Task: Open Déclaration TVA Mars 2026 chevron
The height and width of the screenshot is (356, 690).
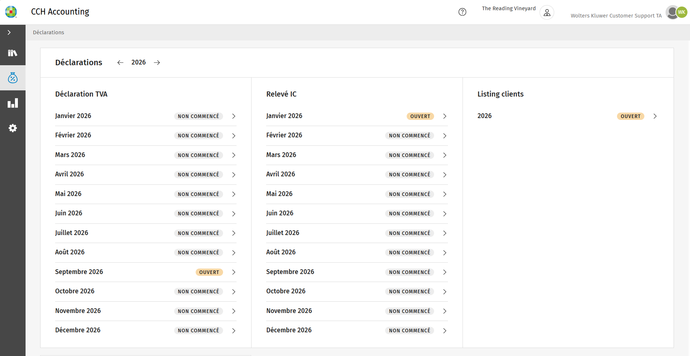Action: [234, 155]
